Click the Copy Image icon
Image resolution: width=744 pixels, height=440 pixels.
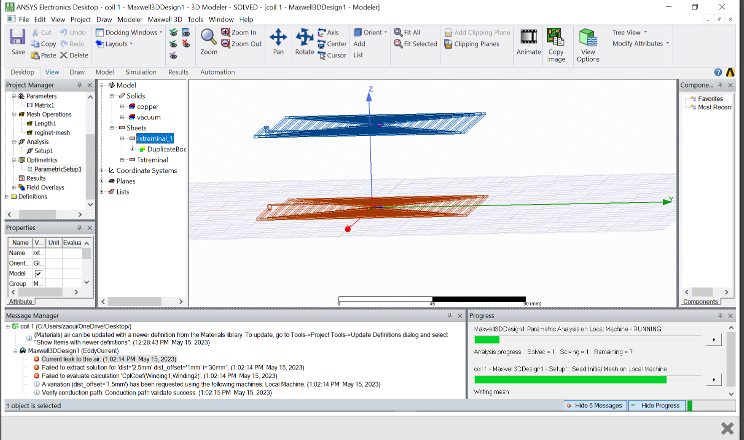pos(556,37)
